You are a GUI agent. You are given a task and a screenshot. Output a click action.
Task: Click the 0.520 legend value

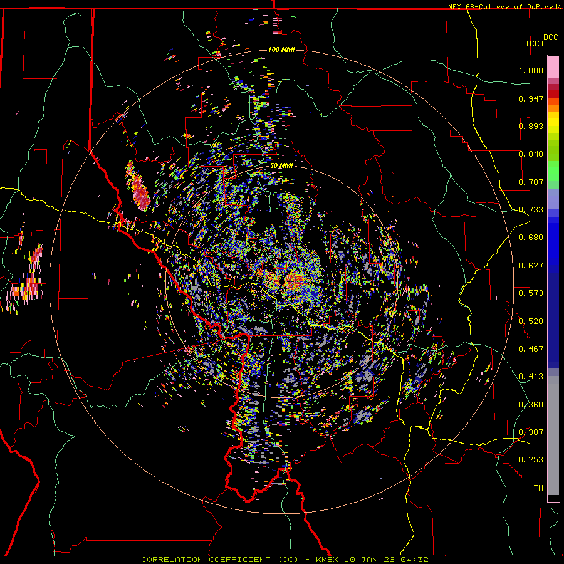(531, 321)
